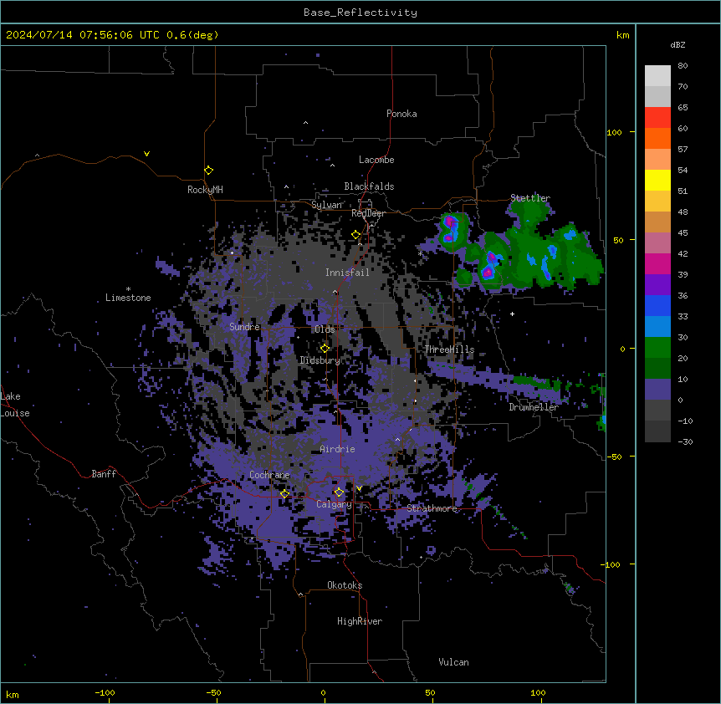Click the RedDeer city label
721x704 pixels.
(368, 213)
